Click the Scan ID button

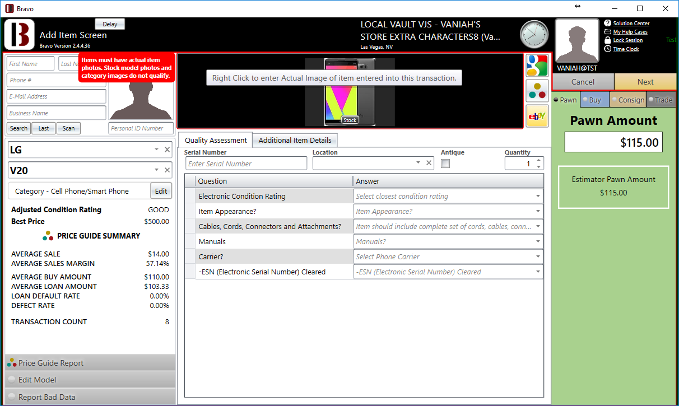point(68,128)
